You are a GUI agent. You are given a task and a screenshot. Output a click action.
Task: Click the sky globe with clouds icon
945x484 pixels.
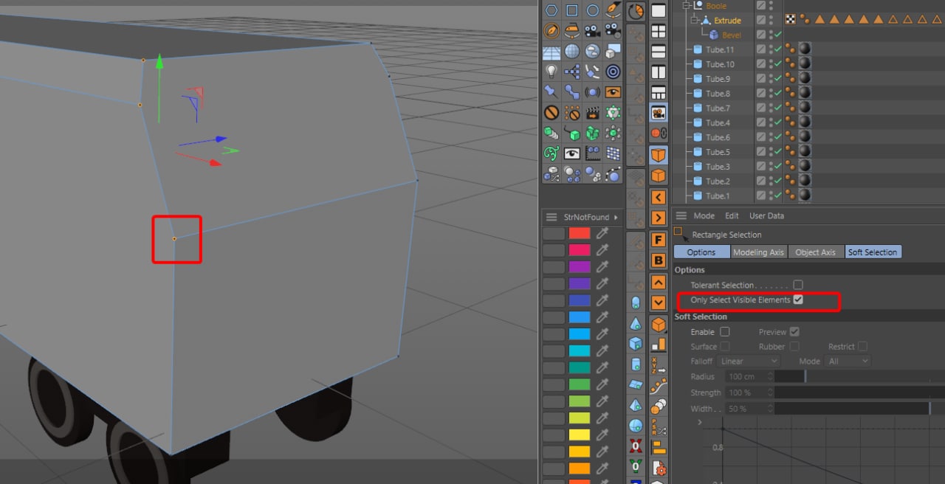593,52
